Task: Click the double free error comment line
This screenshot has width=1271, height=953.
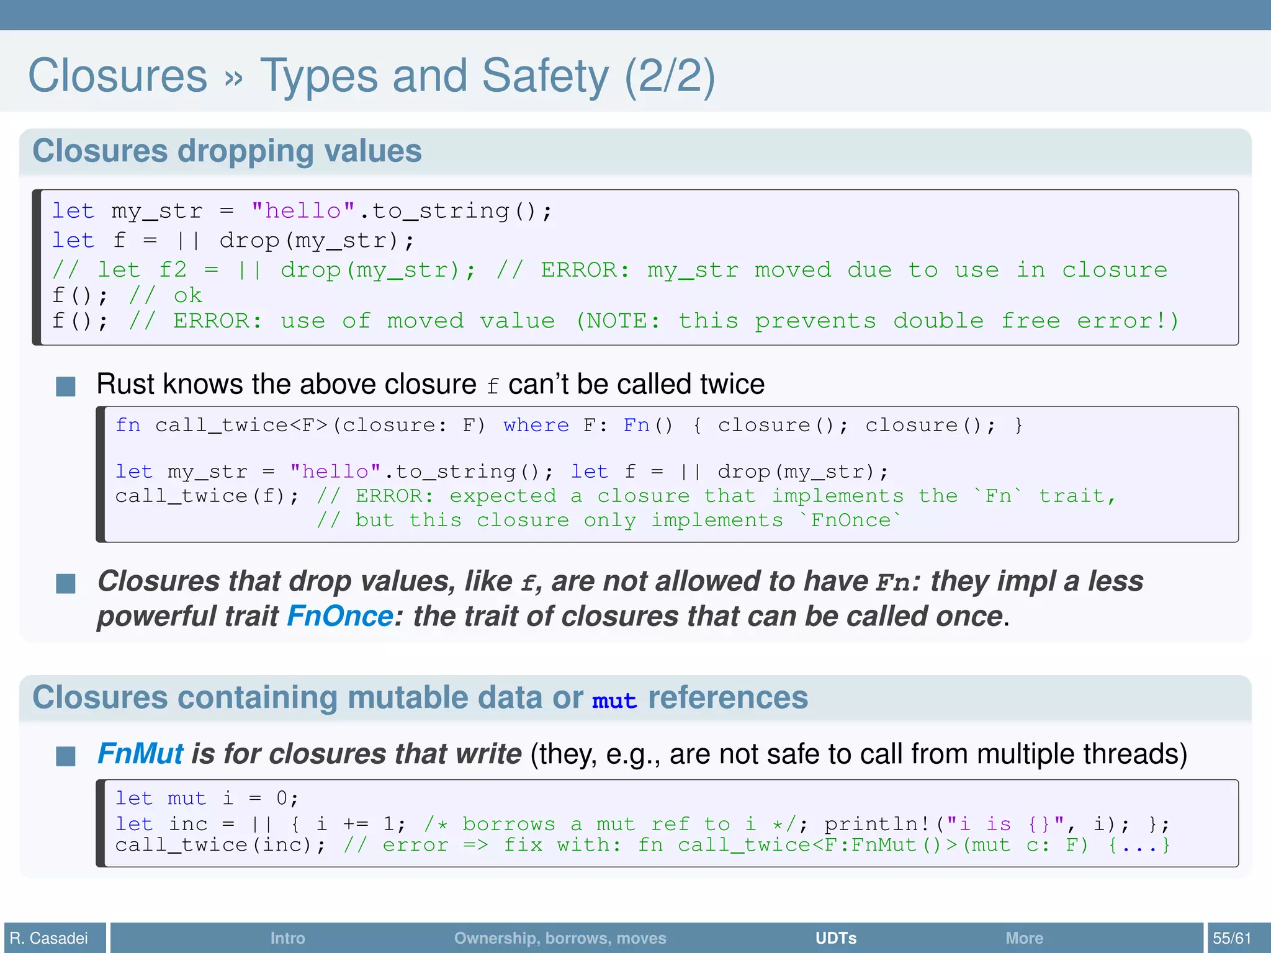Action: pos(614,321)
